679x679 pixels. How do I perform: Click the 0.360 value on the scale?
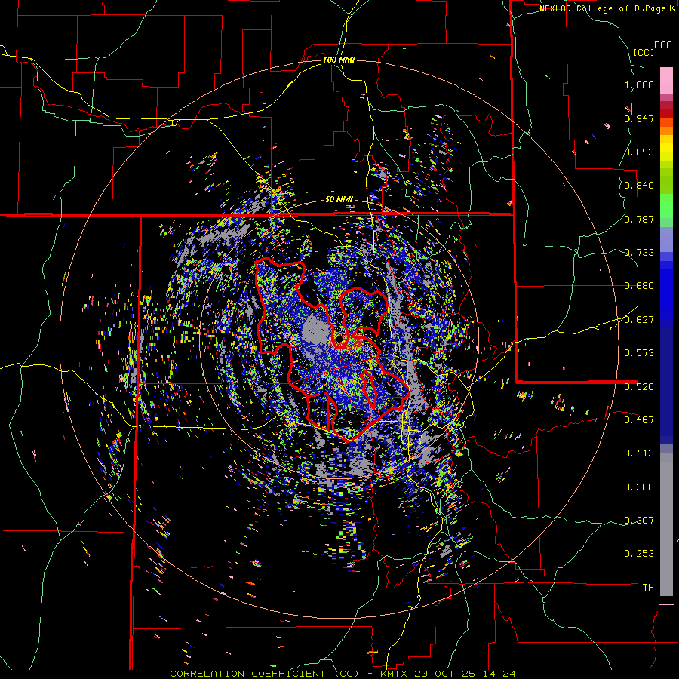click(x=639, y=487)
